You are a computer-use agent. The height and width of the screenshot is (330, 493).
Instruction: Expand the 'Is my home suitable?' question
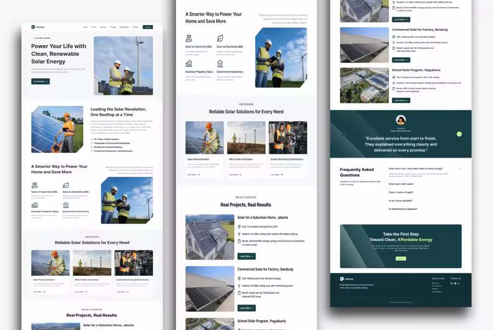point(425,201)
